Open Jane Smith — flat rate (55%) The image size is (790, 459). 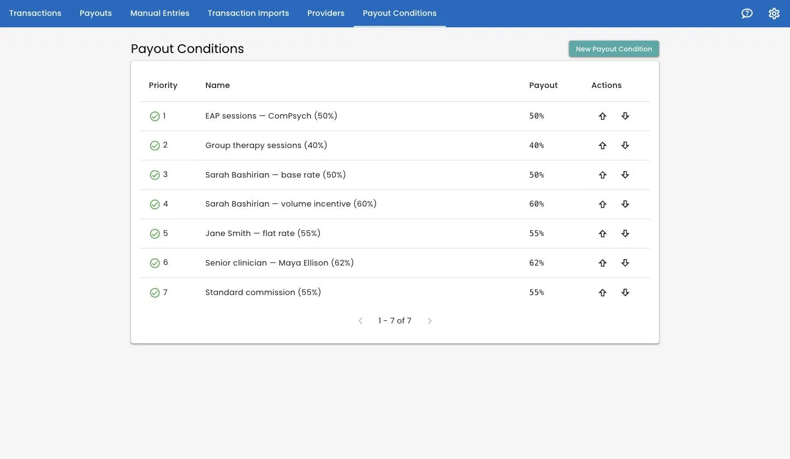pyautogui.click(x=263, y=233)
